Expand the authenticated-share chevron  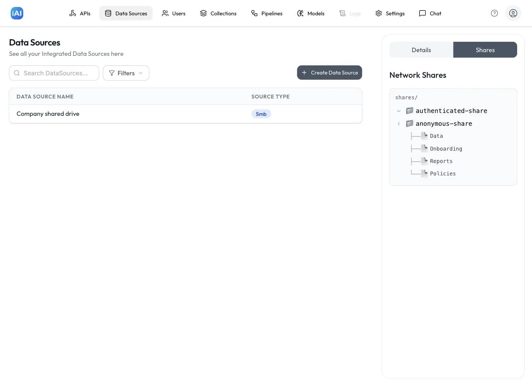399,111
